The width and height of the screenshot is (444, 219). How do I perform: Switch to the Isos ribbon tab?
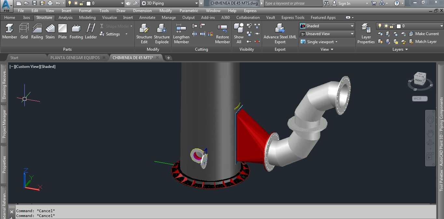click(x=27, y=18)
